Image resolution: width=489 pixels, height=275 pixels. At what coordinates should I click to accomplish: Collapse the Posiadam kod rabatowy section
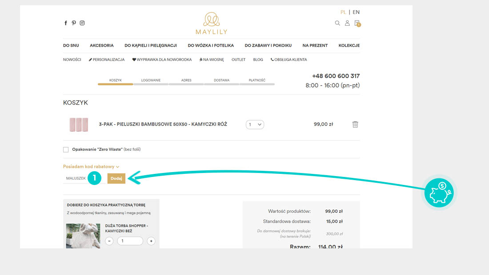91,167
